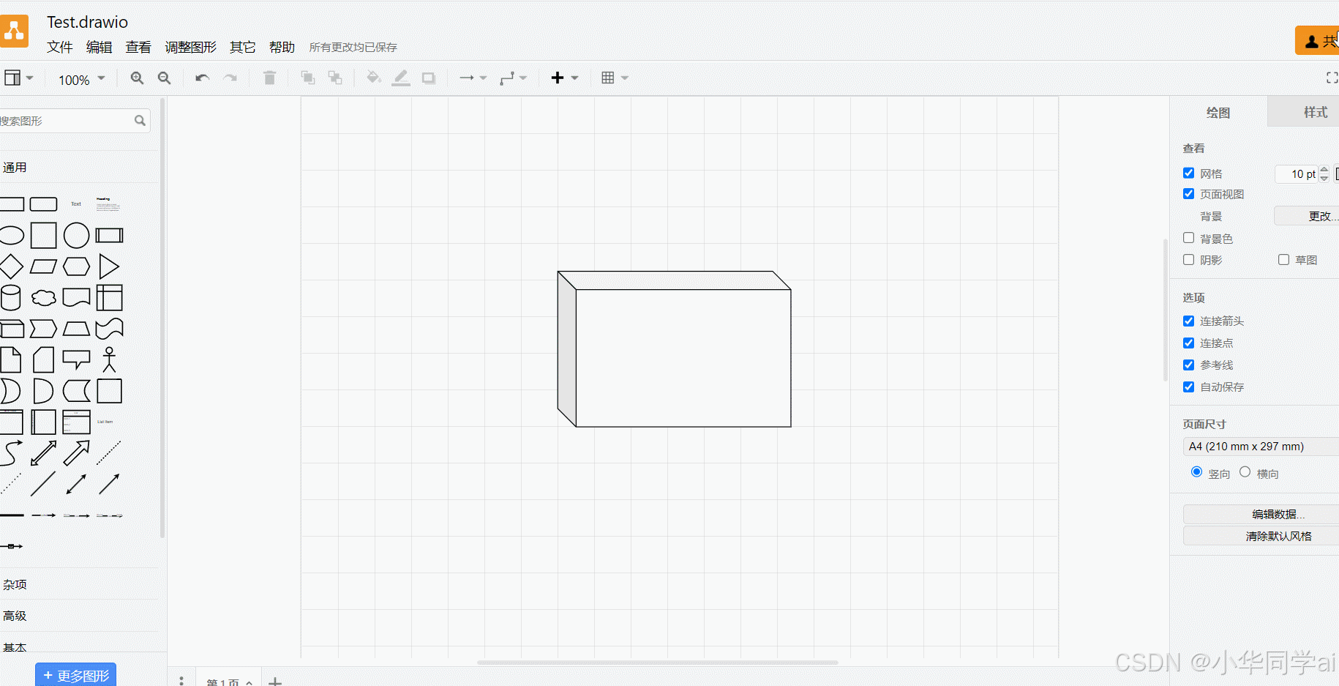Select the curved S connector shape
The height and width of the screenshot is (686, 1339).
coord(11,453)
